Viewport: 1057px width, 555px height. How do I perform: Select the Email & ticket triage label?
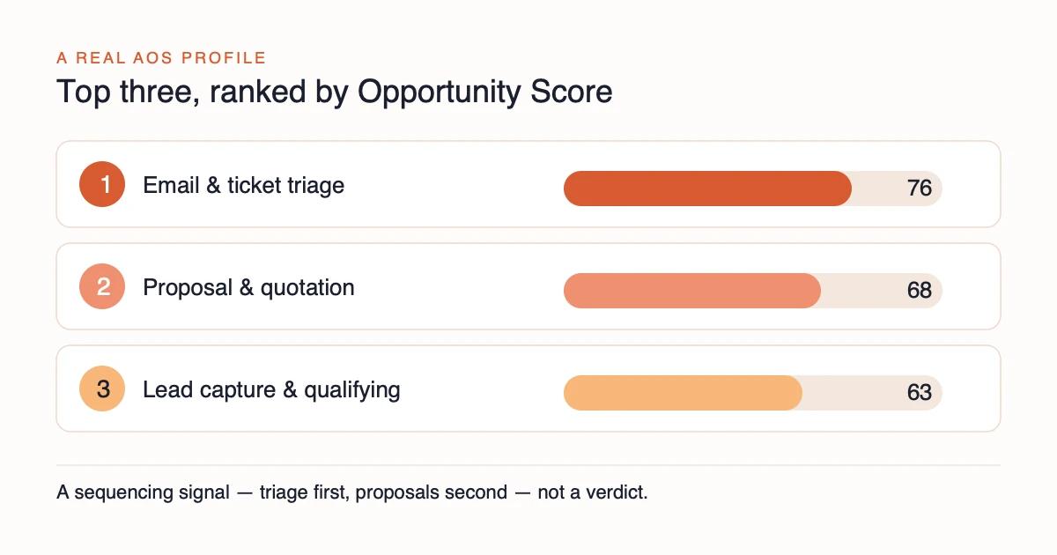point(243,185)
